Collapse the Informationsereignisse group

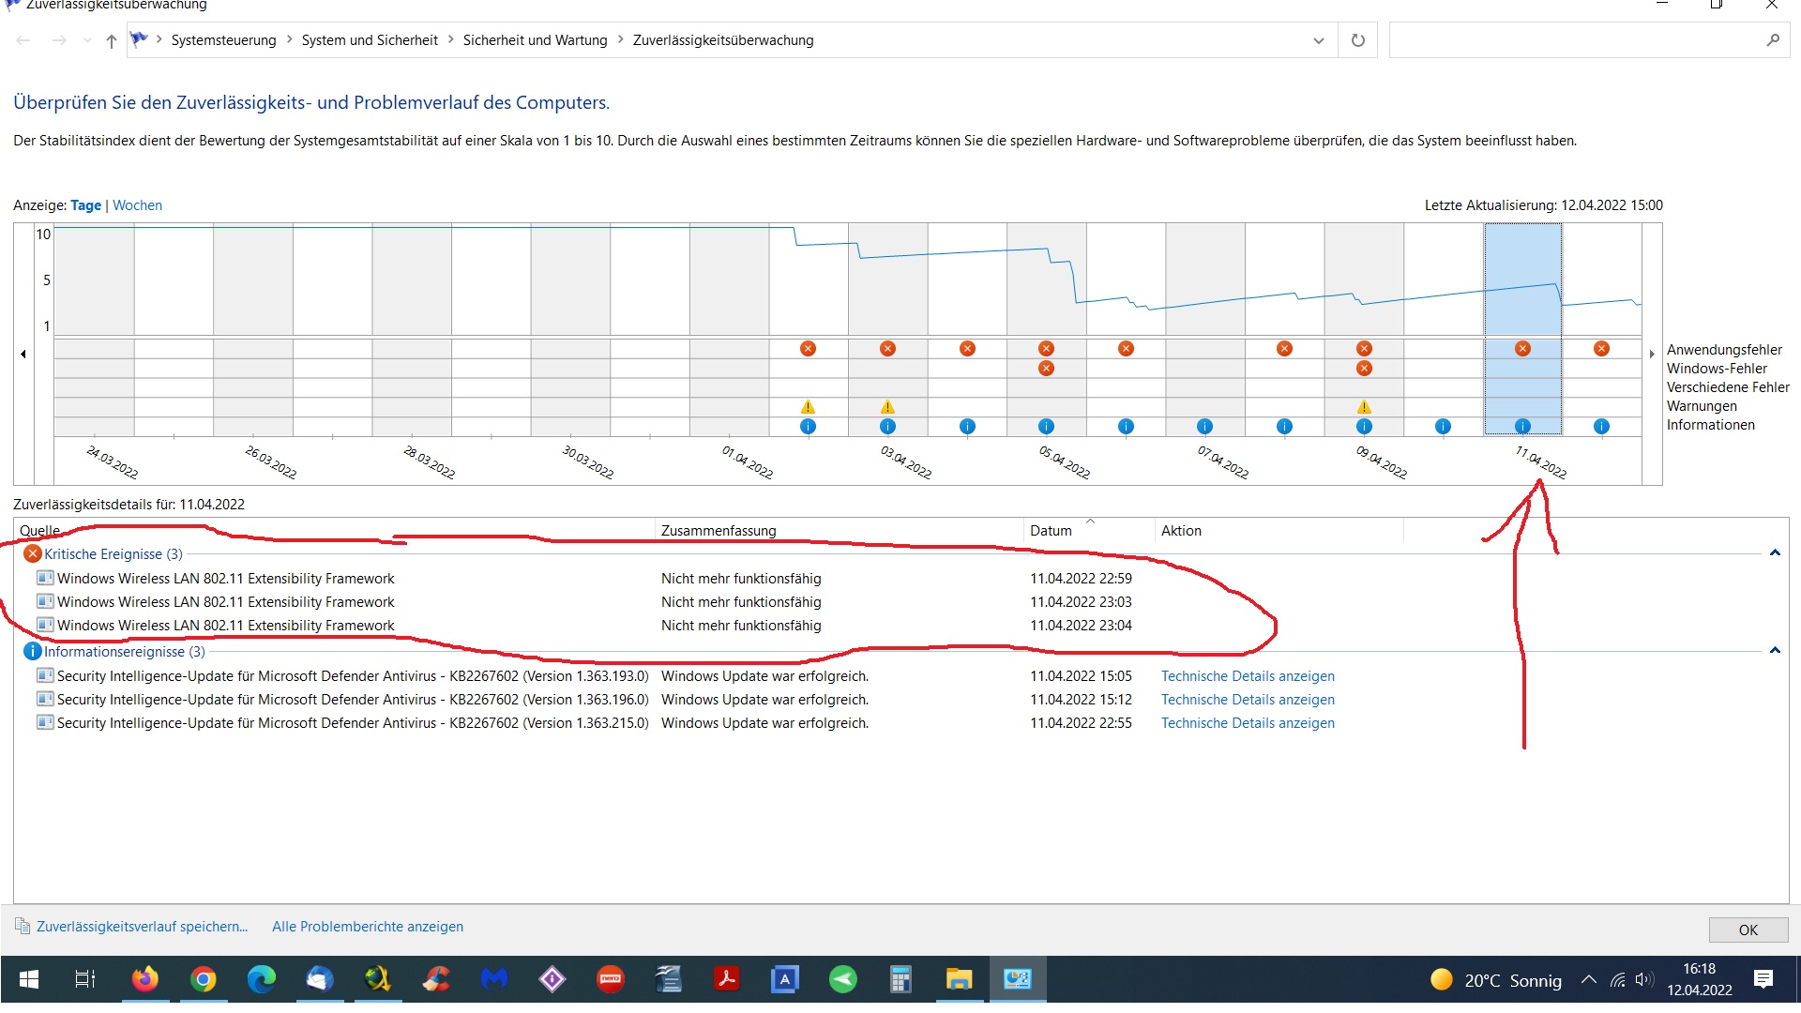point(1774,651)
